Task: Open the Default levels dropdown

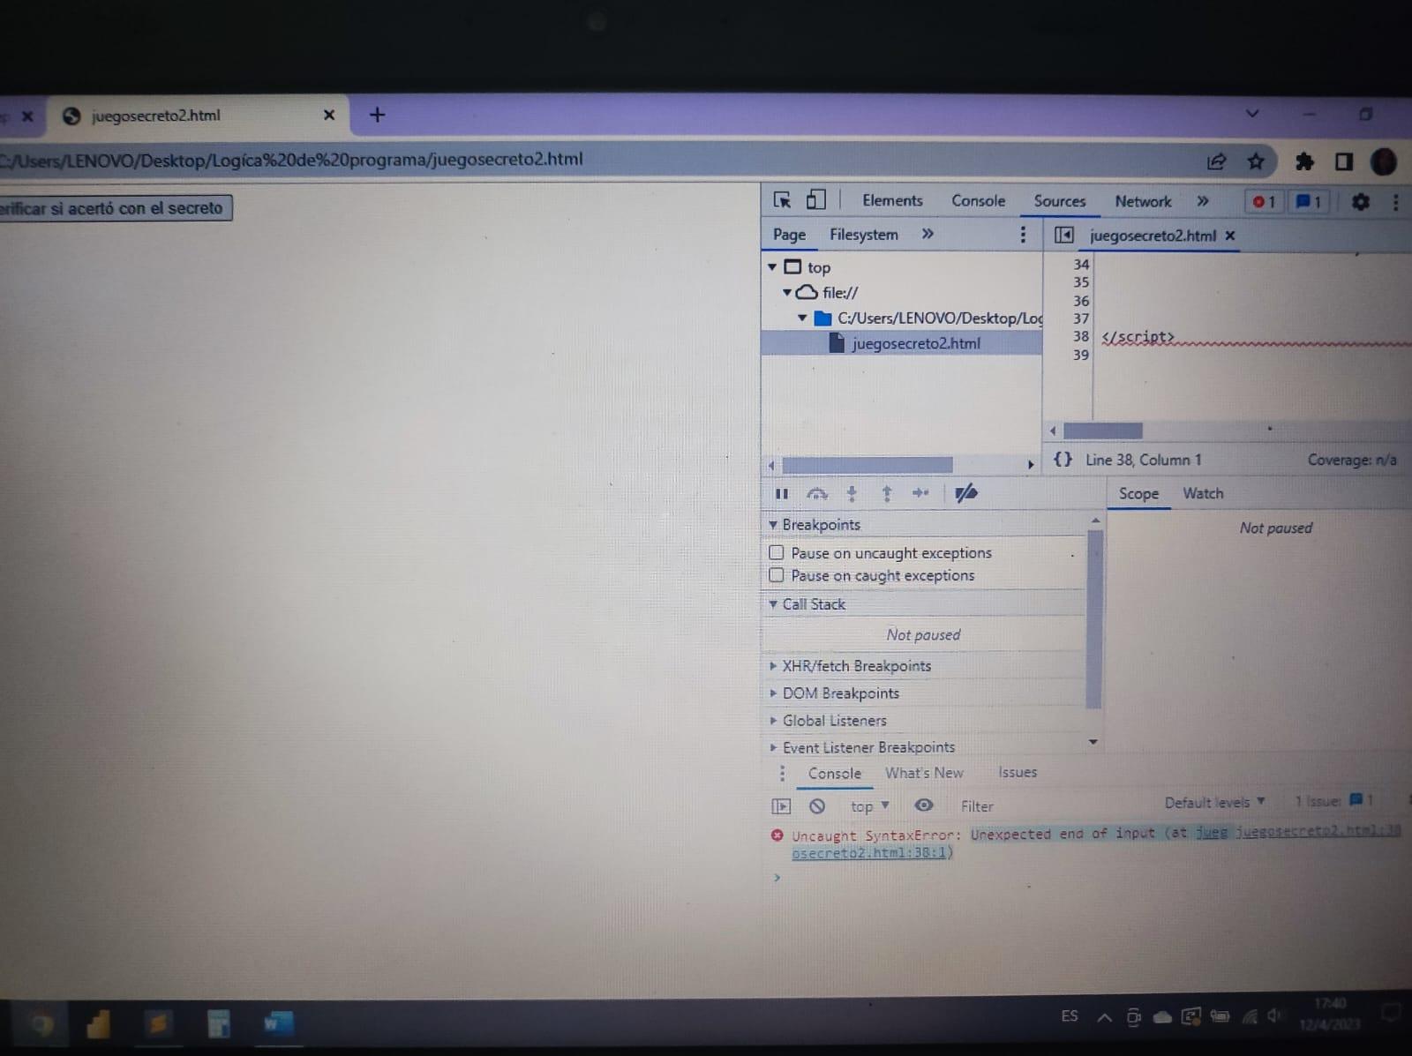Action: (1214, 802)
